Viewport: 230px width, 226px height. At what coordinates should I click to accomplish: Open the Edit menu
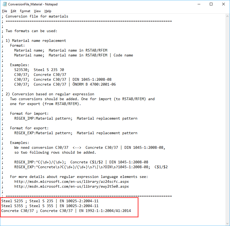(x=13, y=11)
